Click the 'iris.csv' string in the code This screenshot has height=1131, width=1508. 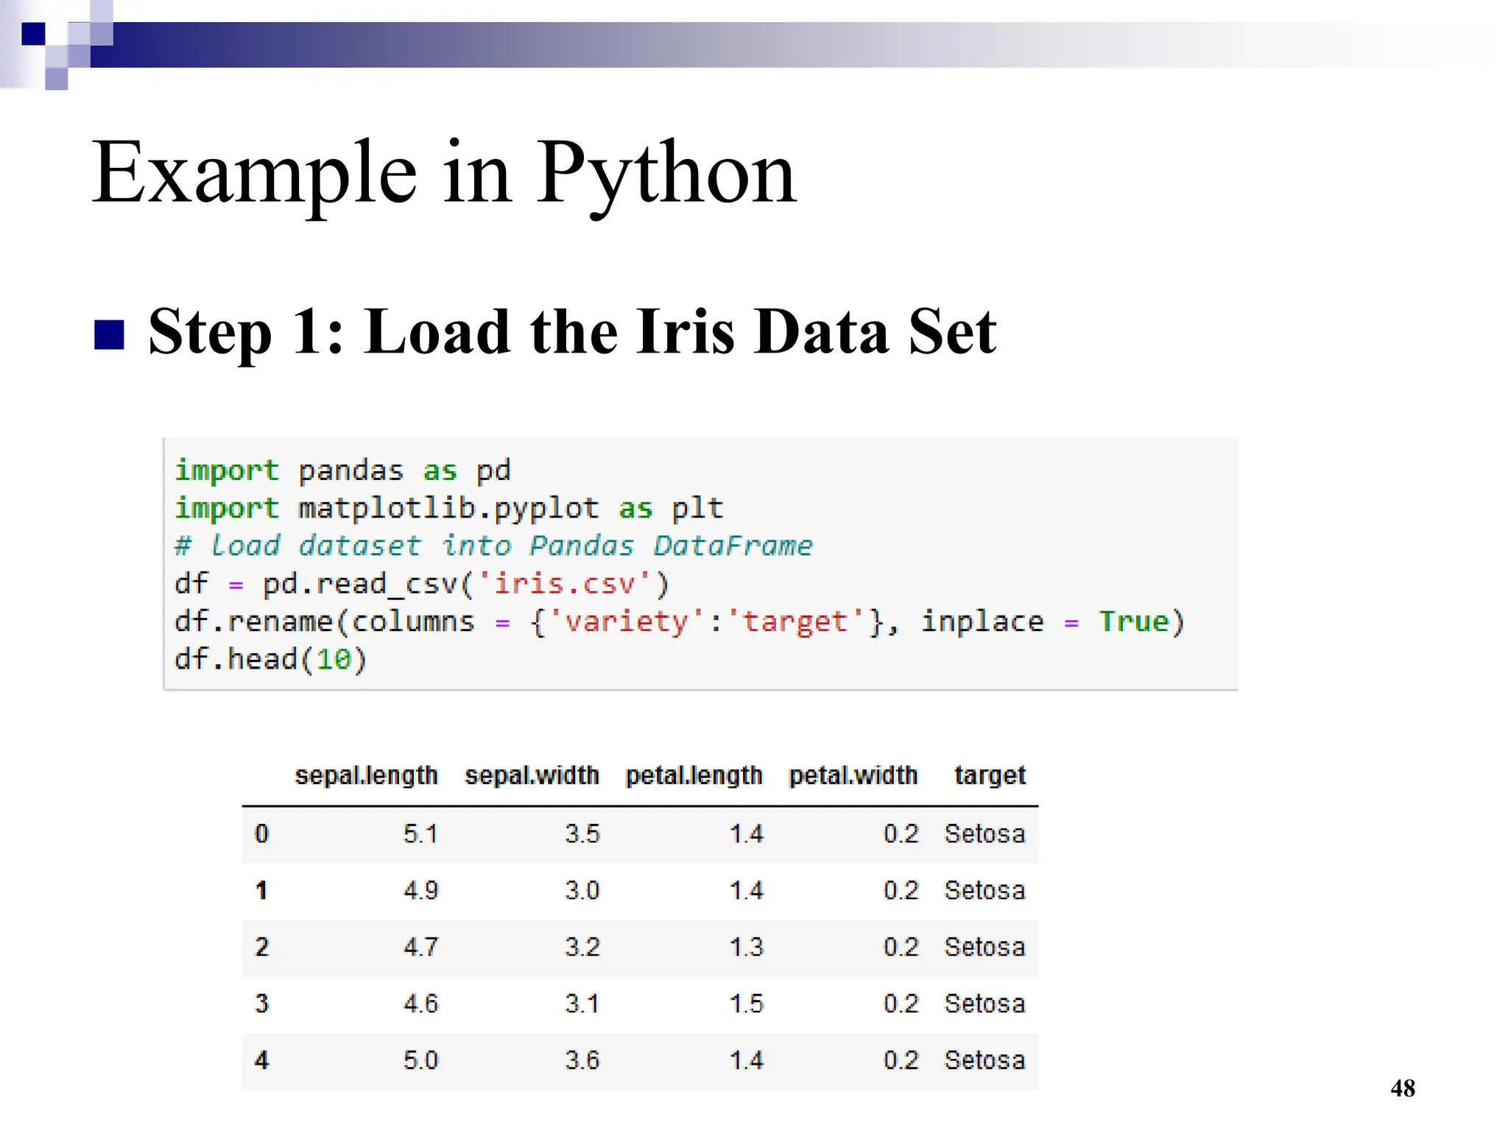pos(564,584)
